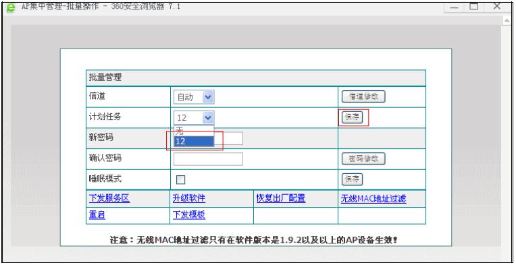Open the 下发模板 link

(189, 215)
